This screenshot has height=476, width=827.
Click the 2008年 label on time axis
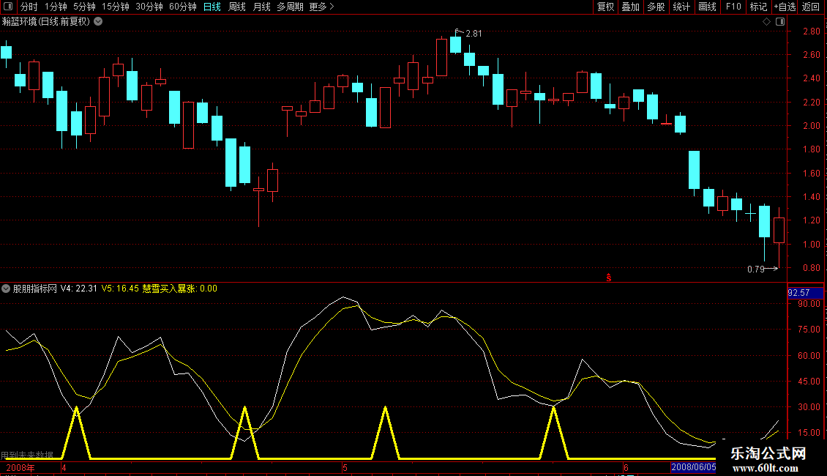[20, 467]
